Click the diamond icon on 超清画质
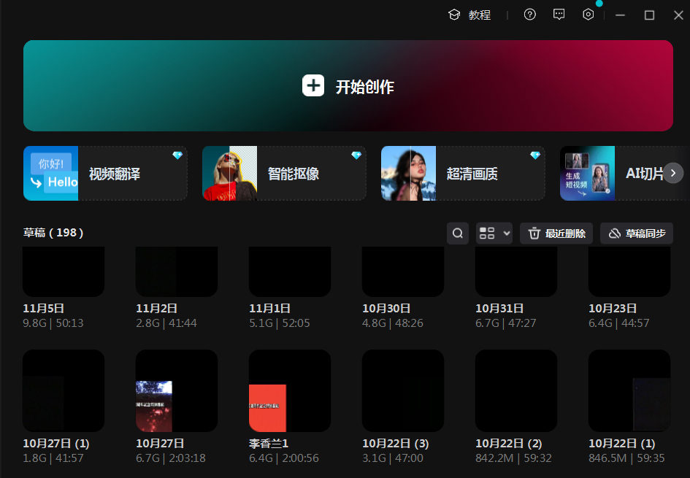Screen dimensions: 690x478 coord(535,155)
